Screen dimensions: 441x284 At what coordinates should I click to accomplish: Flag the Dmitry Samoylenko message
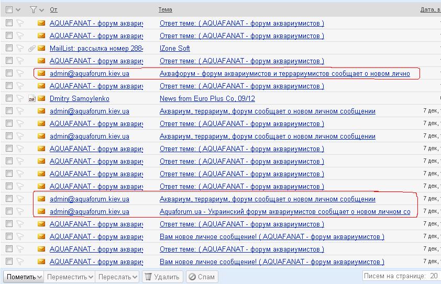(x=20, y=99)
